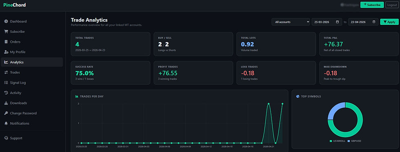Open the Activity page from sidebar
Image resolution: width=400 pixels, height=152 pixels.
click(x=32, y=93)
